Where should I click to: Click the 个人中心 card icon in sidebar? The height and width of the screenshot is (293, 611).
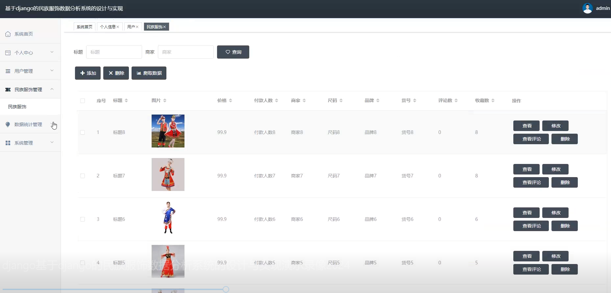coord(8,53)
